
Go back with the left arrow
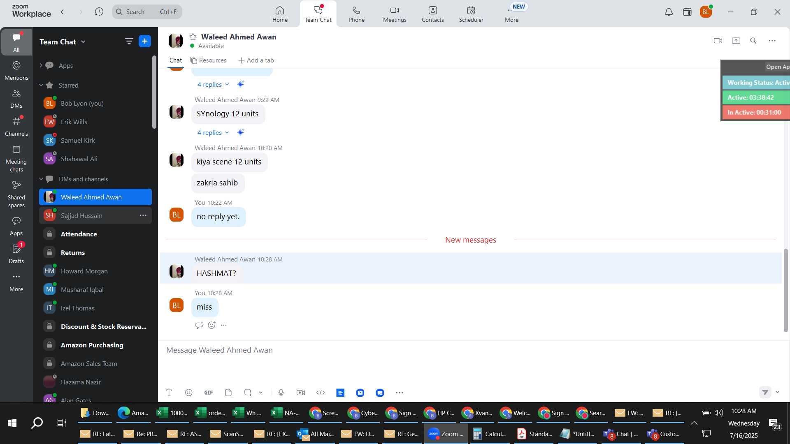(62, 12)
